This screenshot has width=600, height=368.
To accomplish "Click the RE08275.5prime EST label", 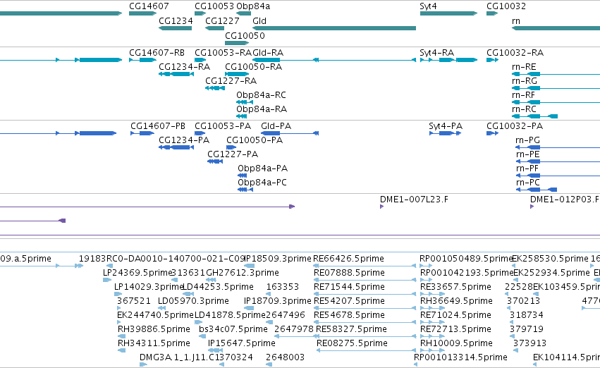I will click(352, 344).
